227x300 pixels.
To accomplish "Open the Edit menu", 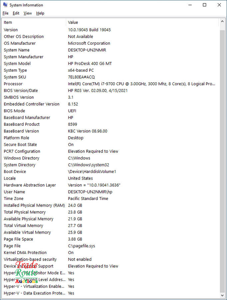I will tap(16, 13).
